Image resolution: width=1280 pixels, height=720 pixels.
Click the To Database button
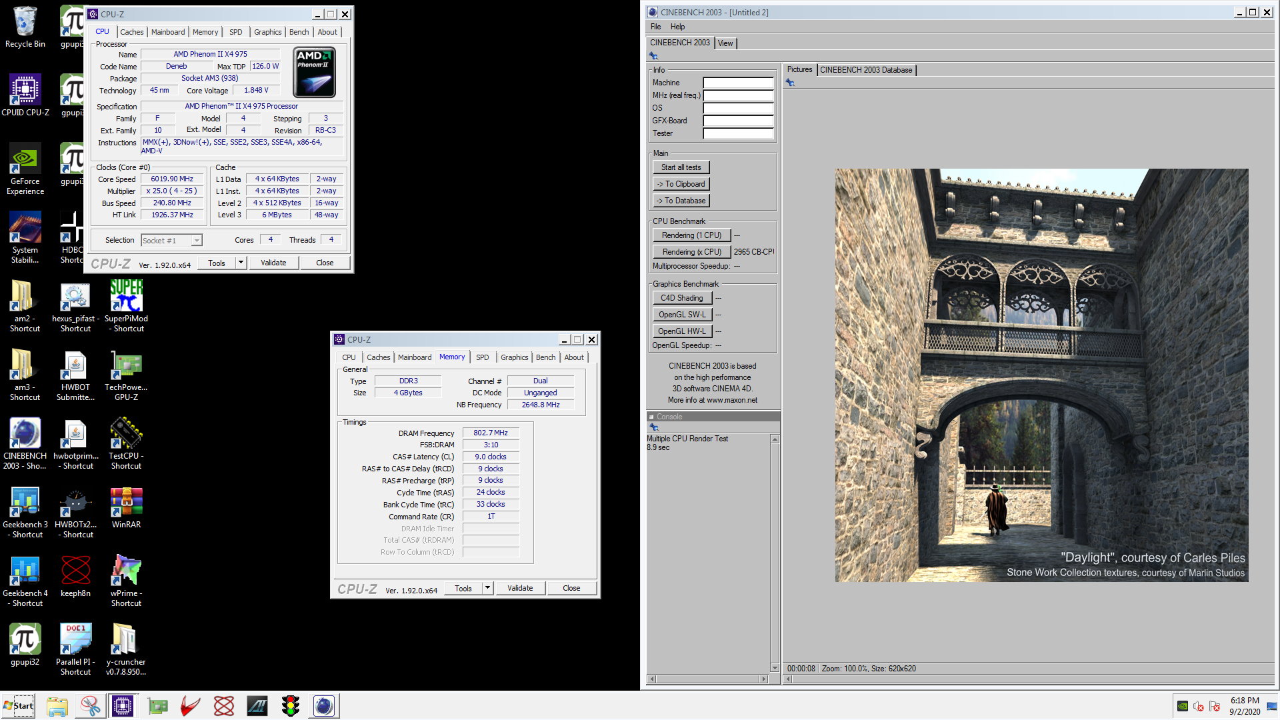pyautogui.click(x=681, y=201)
